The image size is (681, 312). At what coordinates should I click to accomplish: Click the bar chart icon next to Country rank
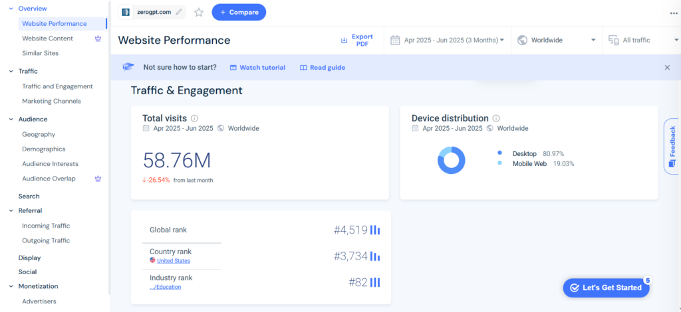click(375, 256)
